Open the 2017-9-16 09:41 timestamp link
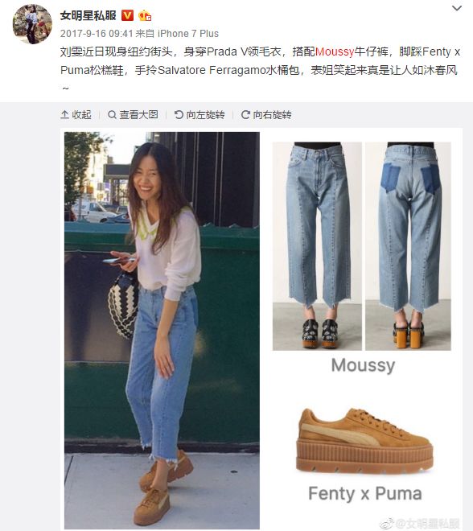Viewport: 473px width, 531px height. (97, 34)
